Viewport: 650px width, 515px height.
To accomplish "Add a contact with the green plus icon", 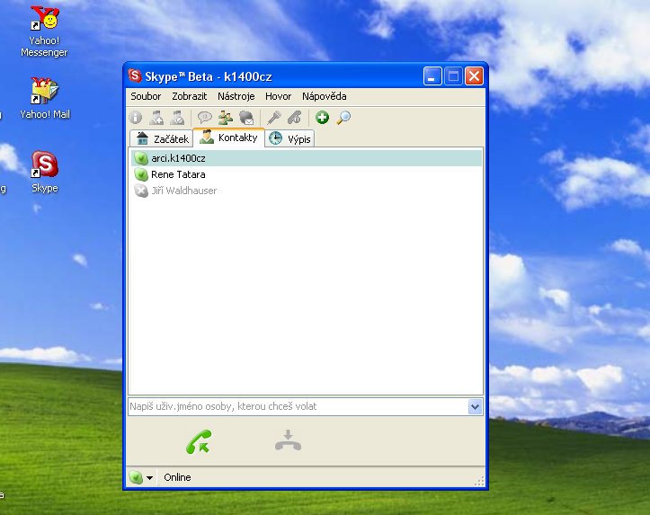I will pos(322,118).
